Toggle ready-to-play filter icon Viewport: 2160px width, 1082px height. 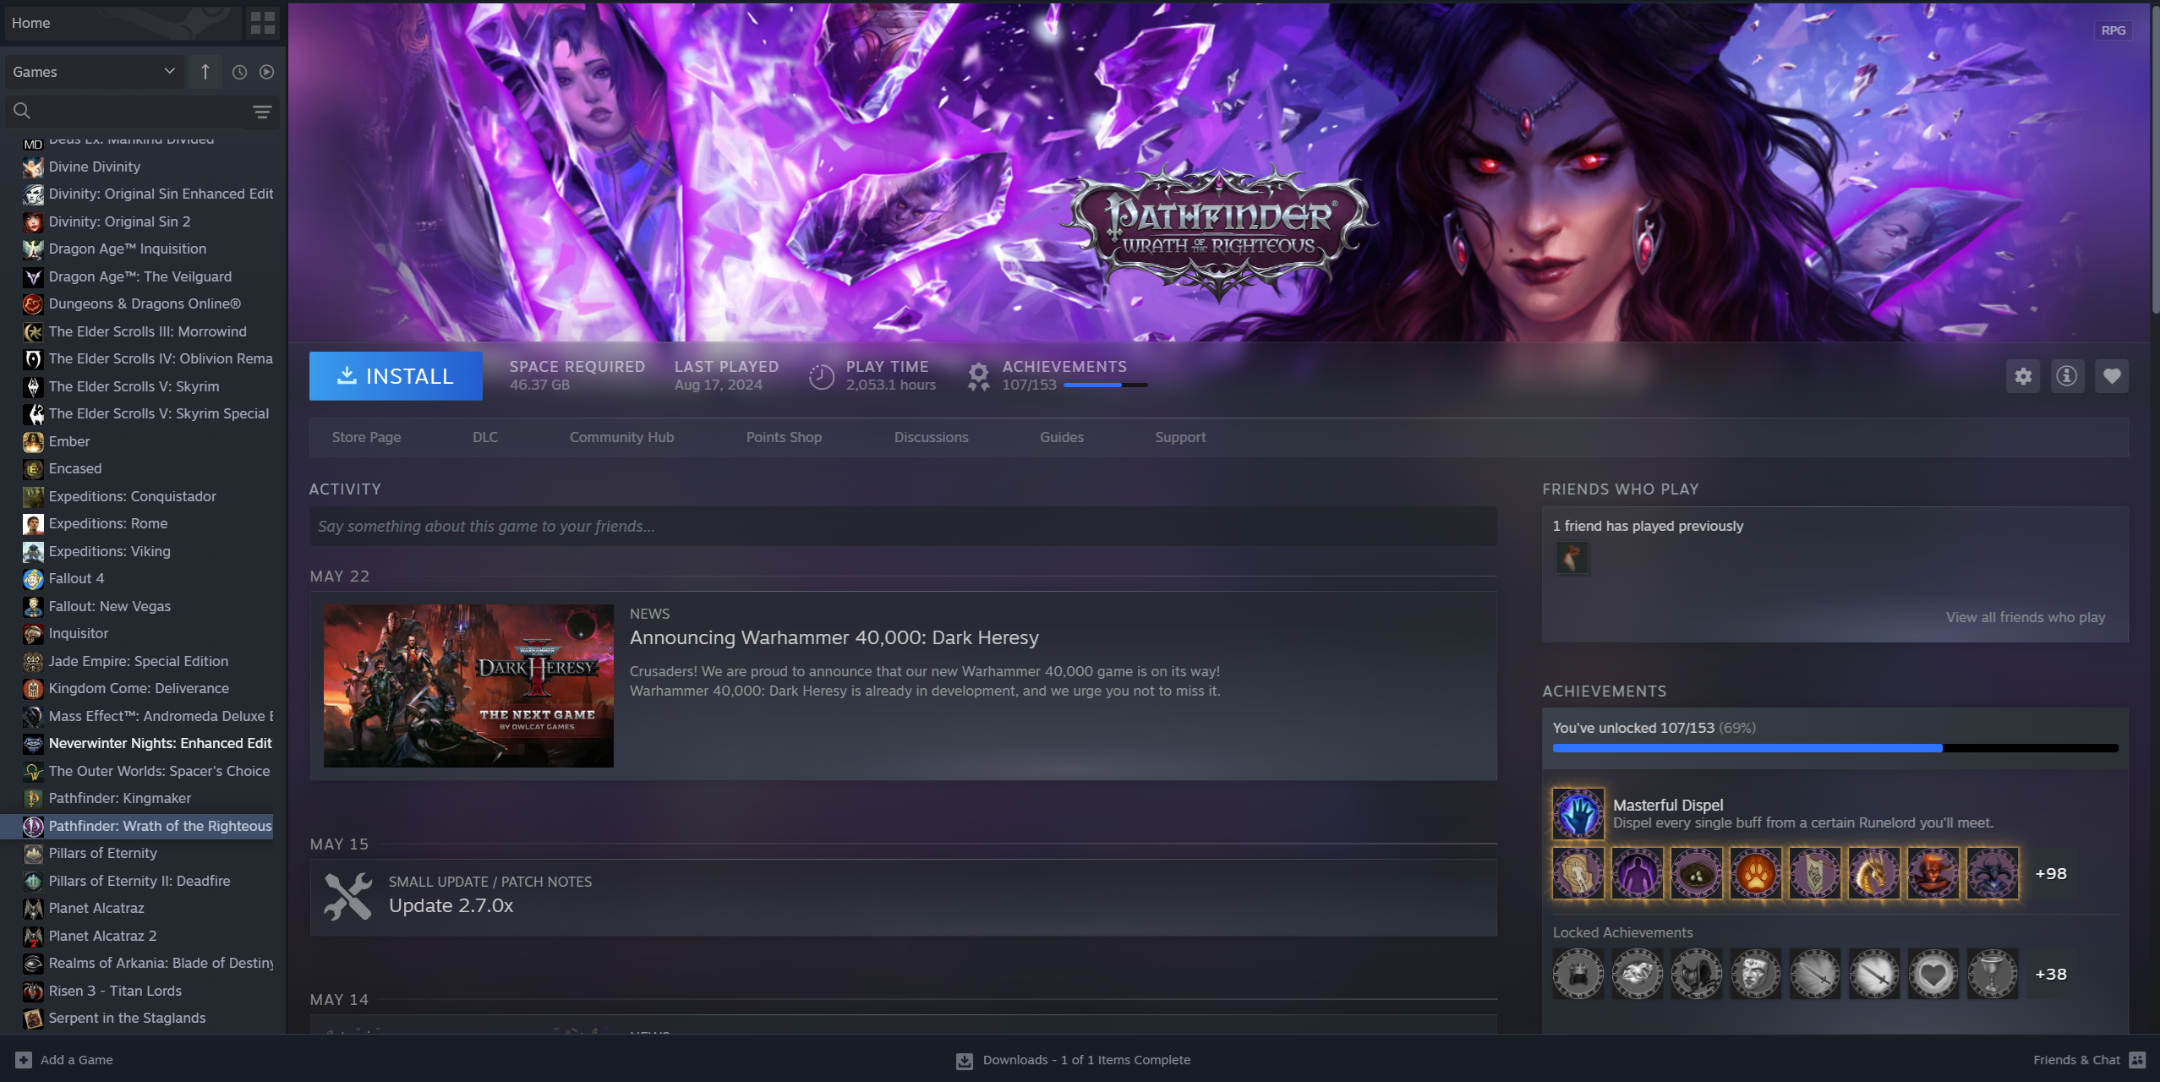(x=266, y=72)
